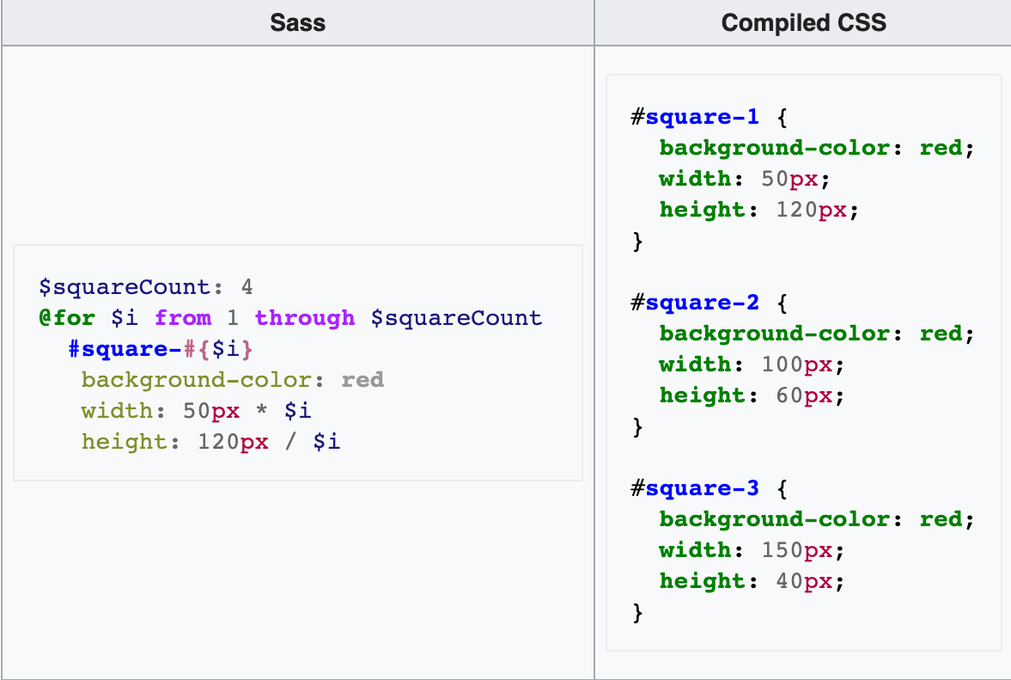Click the Compiled CSS column header
The height and width of the screenshot is (680, 1011).
[802, 22]
